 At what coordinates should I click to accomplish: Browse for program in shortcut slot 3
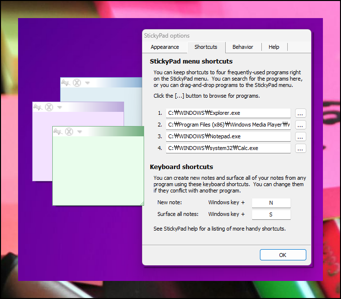click(x=300, y=137)
